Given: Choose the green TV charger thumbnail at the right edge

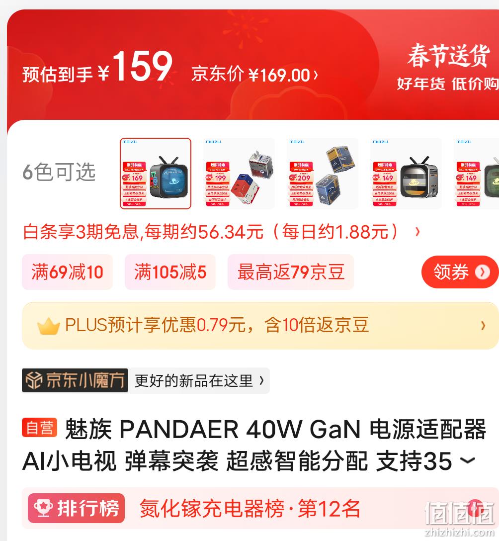Looking at the screenshot, I should [x=477, y=174].
